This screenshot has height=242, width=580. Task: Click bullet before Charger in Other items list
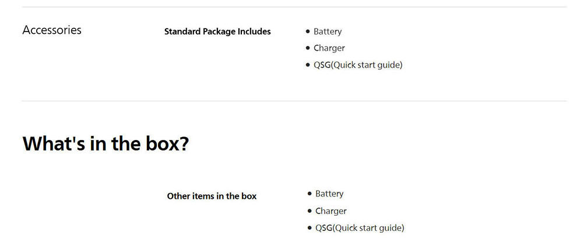[310, 211]
